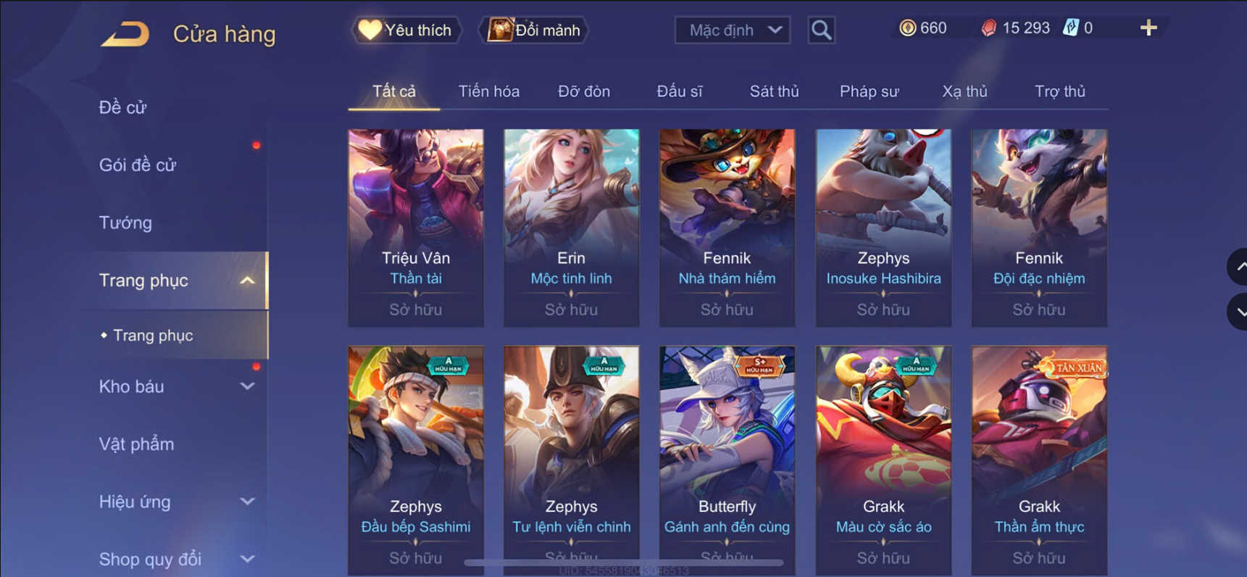Image resolution: width=1247 pixels, height=577 pixels.
Task: Tap the blue ticket currency icon
Action: click(1070, 28)
